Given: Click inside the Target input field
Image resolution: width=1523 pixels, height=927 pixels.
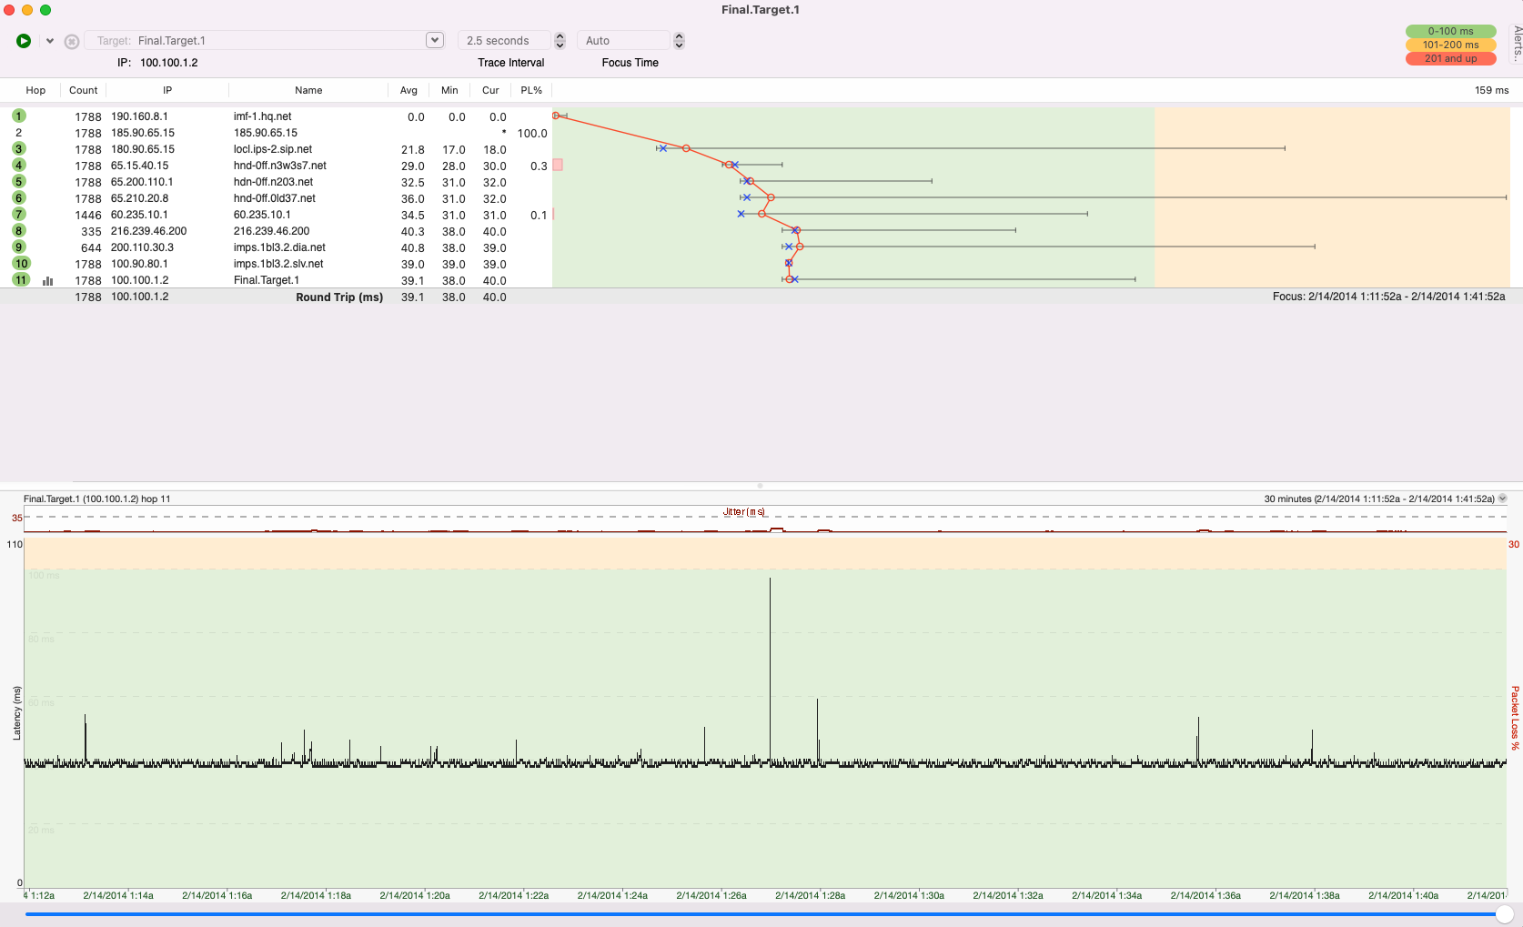Looking at the screenshot, I should tap(273, 40).
